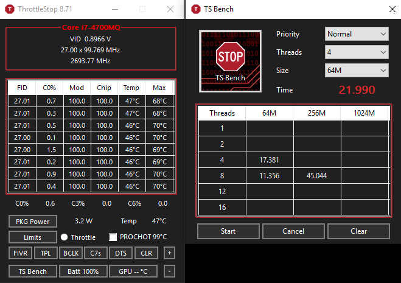Click the plus button beside CLR
Viewport: 401px width, 283px height.
click(169, 253)
